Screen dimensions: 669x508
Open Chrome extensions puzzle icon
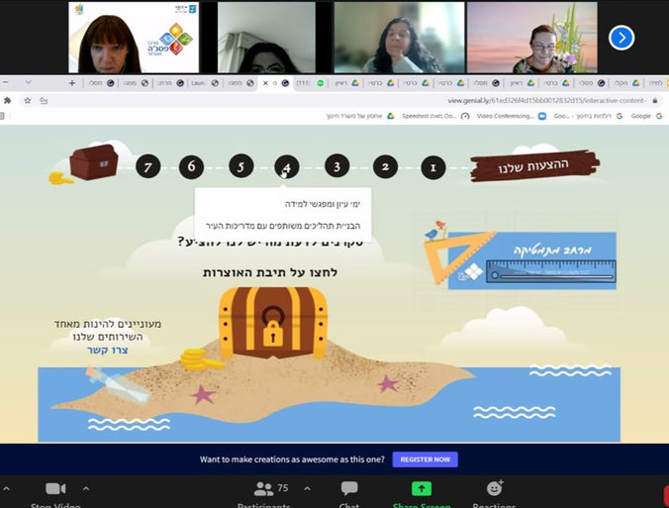click(x=7, y=100)
